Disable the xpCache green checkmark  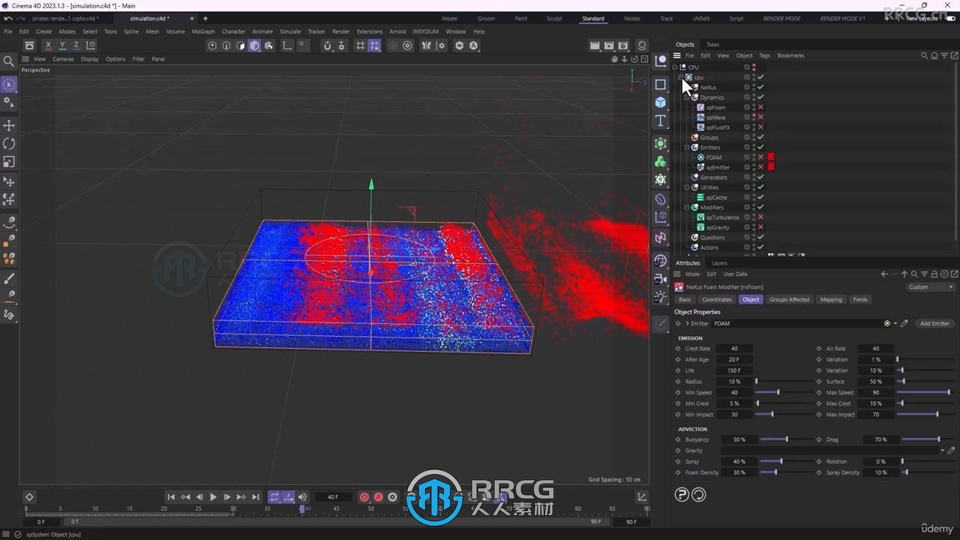click(760, 197)
